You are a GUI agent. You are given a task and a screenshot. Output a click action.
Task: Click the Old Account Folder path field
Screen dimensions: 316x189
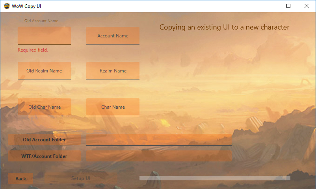point(159,140)
